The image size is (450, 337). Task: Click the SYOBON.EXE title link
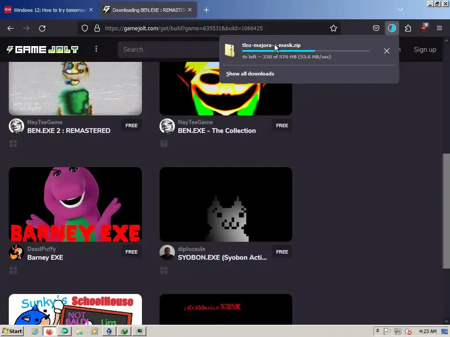pos(222,257)
